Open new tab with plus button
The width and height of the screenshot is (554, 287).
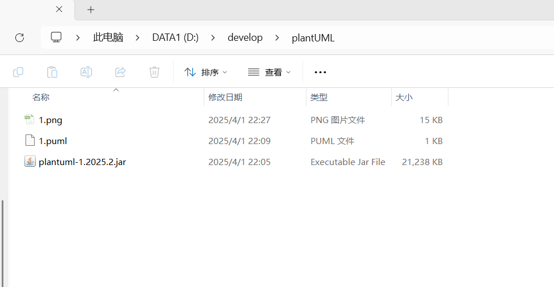pos(91,10)
